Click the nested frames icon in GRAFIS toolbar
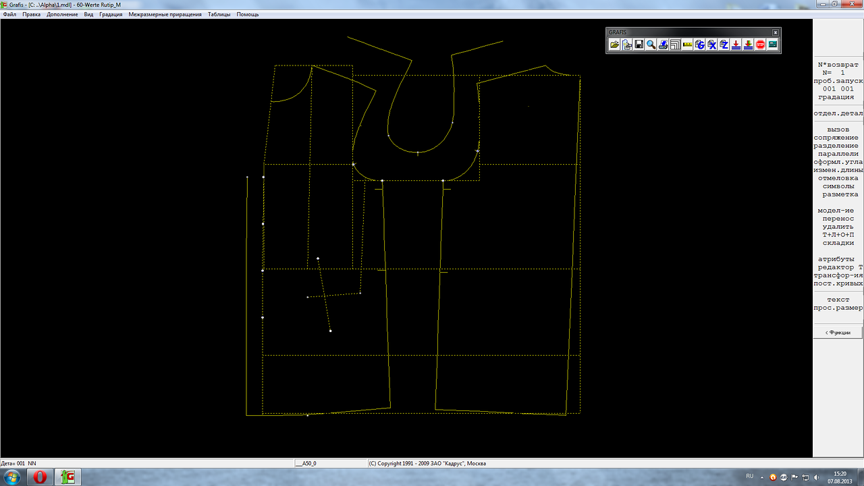The width and height of the screenshot is (864, 486). 676,45
